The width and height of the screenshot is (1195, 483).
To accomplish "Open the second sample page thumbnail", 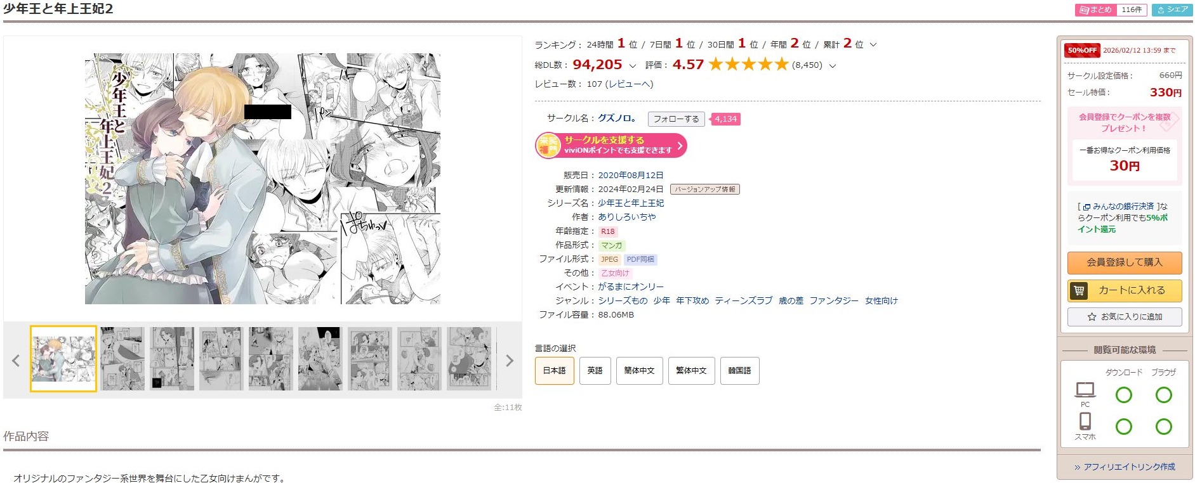I will pos(122,359).
